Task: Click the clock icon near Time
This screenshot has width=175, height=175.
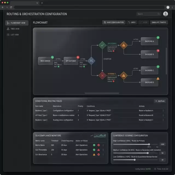Action: (x=155, y=169)
